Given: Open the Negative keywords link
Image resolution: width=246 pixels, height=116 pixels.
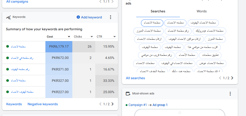Looking at the screenshot, I should point(42,104).
